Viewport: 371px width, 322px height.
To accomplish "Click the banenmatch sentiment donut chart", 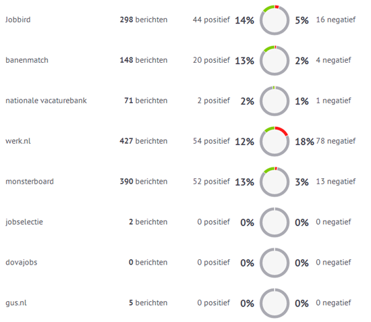I will (275, 61).
